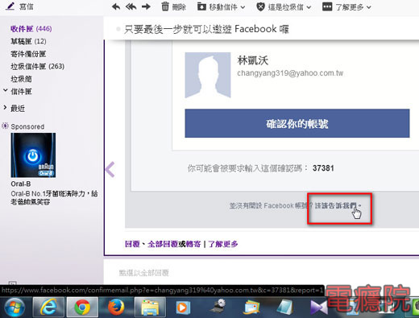Image resolution: width=419 pixels, height=318 pixels.
Task: Click the Oral-B ad thumbnail
Action: pos(33,155)
